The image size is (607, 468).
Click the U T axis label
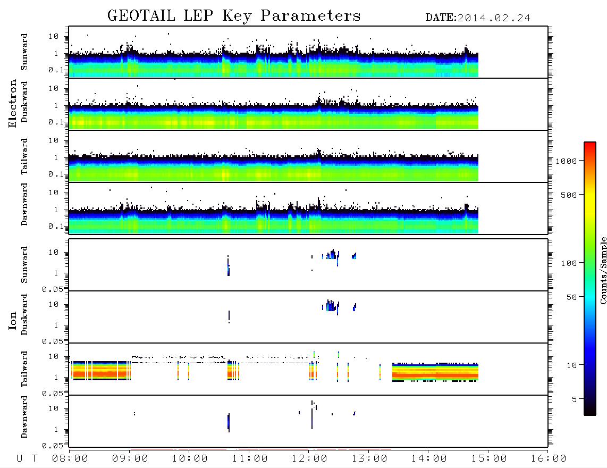pos(27,458)
